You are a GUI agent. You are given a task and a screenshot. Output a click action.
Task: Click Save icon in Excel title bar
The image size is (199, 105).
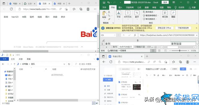[x=104, y=2]
